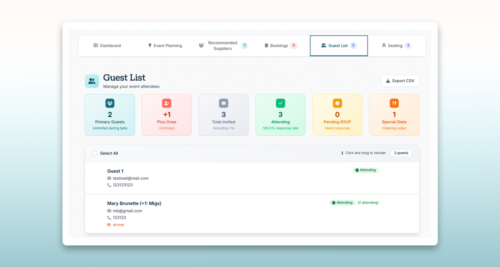Click the reorder arrows icon

(342, 153)
